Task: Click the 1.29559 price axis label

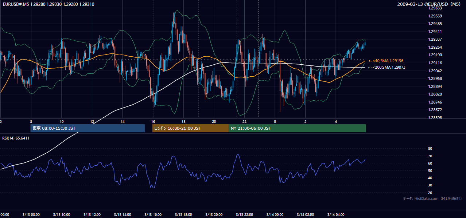Action: click(435, 16)
